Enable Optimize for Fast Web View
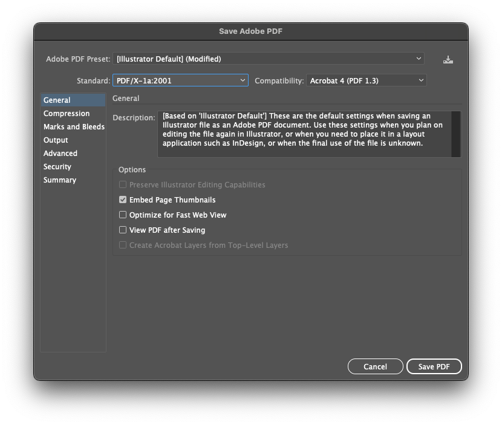The height and width of the screenshot is (425, 502). pyautogui.click(x=123, y=215)
